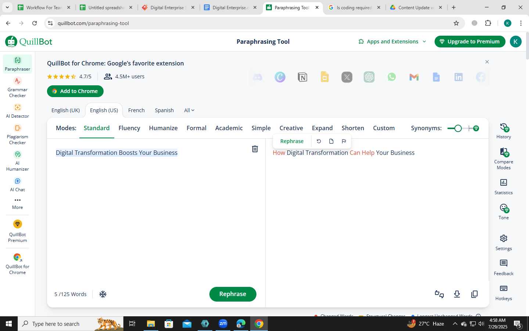Open the Chrome three-dot menu
The height and width of the screenshot is (331, 529).
tap(521, 23)
